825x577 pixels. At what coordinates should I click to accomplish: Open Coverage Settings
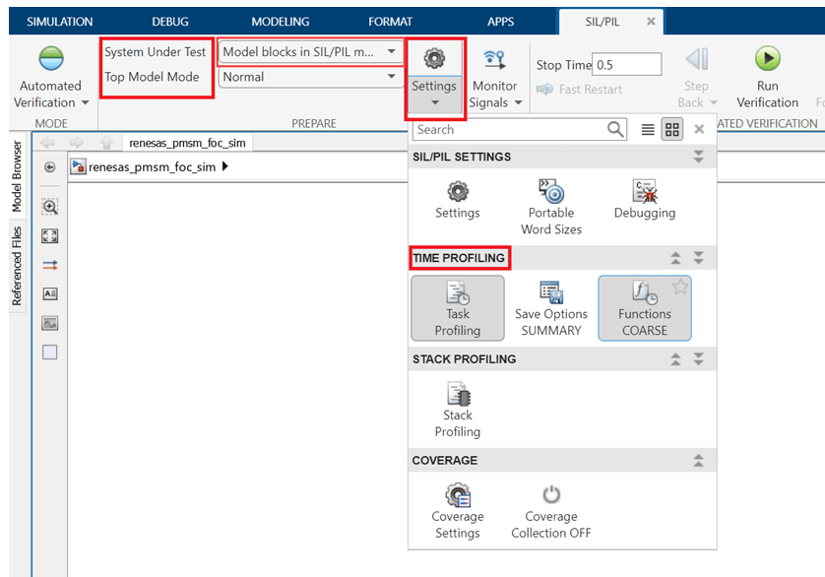click(458, 496)
